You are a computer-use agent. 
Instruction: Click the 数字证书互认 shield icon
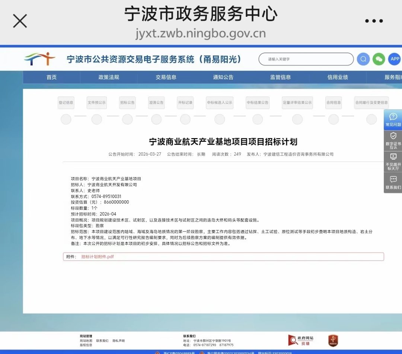[393, 140]
